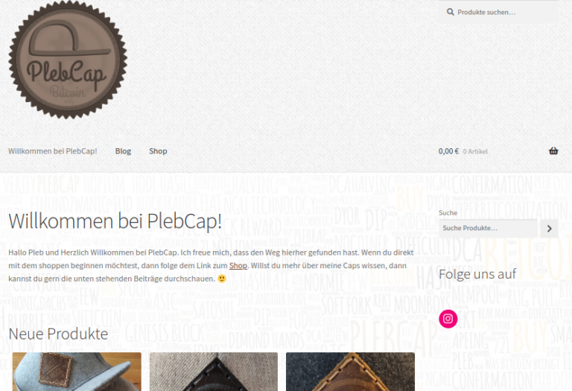The width and height of the screenshot is (572, 391).
Task: Open the Blog menu item
Action: tap(124, 151)
